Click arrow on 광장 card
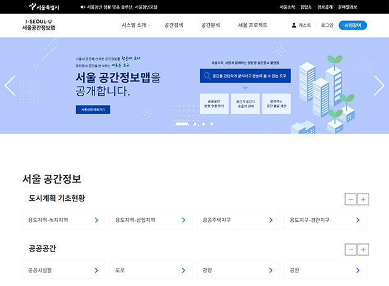 pyautogui.click(x=271, y=271)
